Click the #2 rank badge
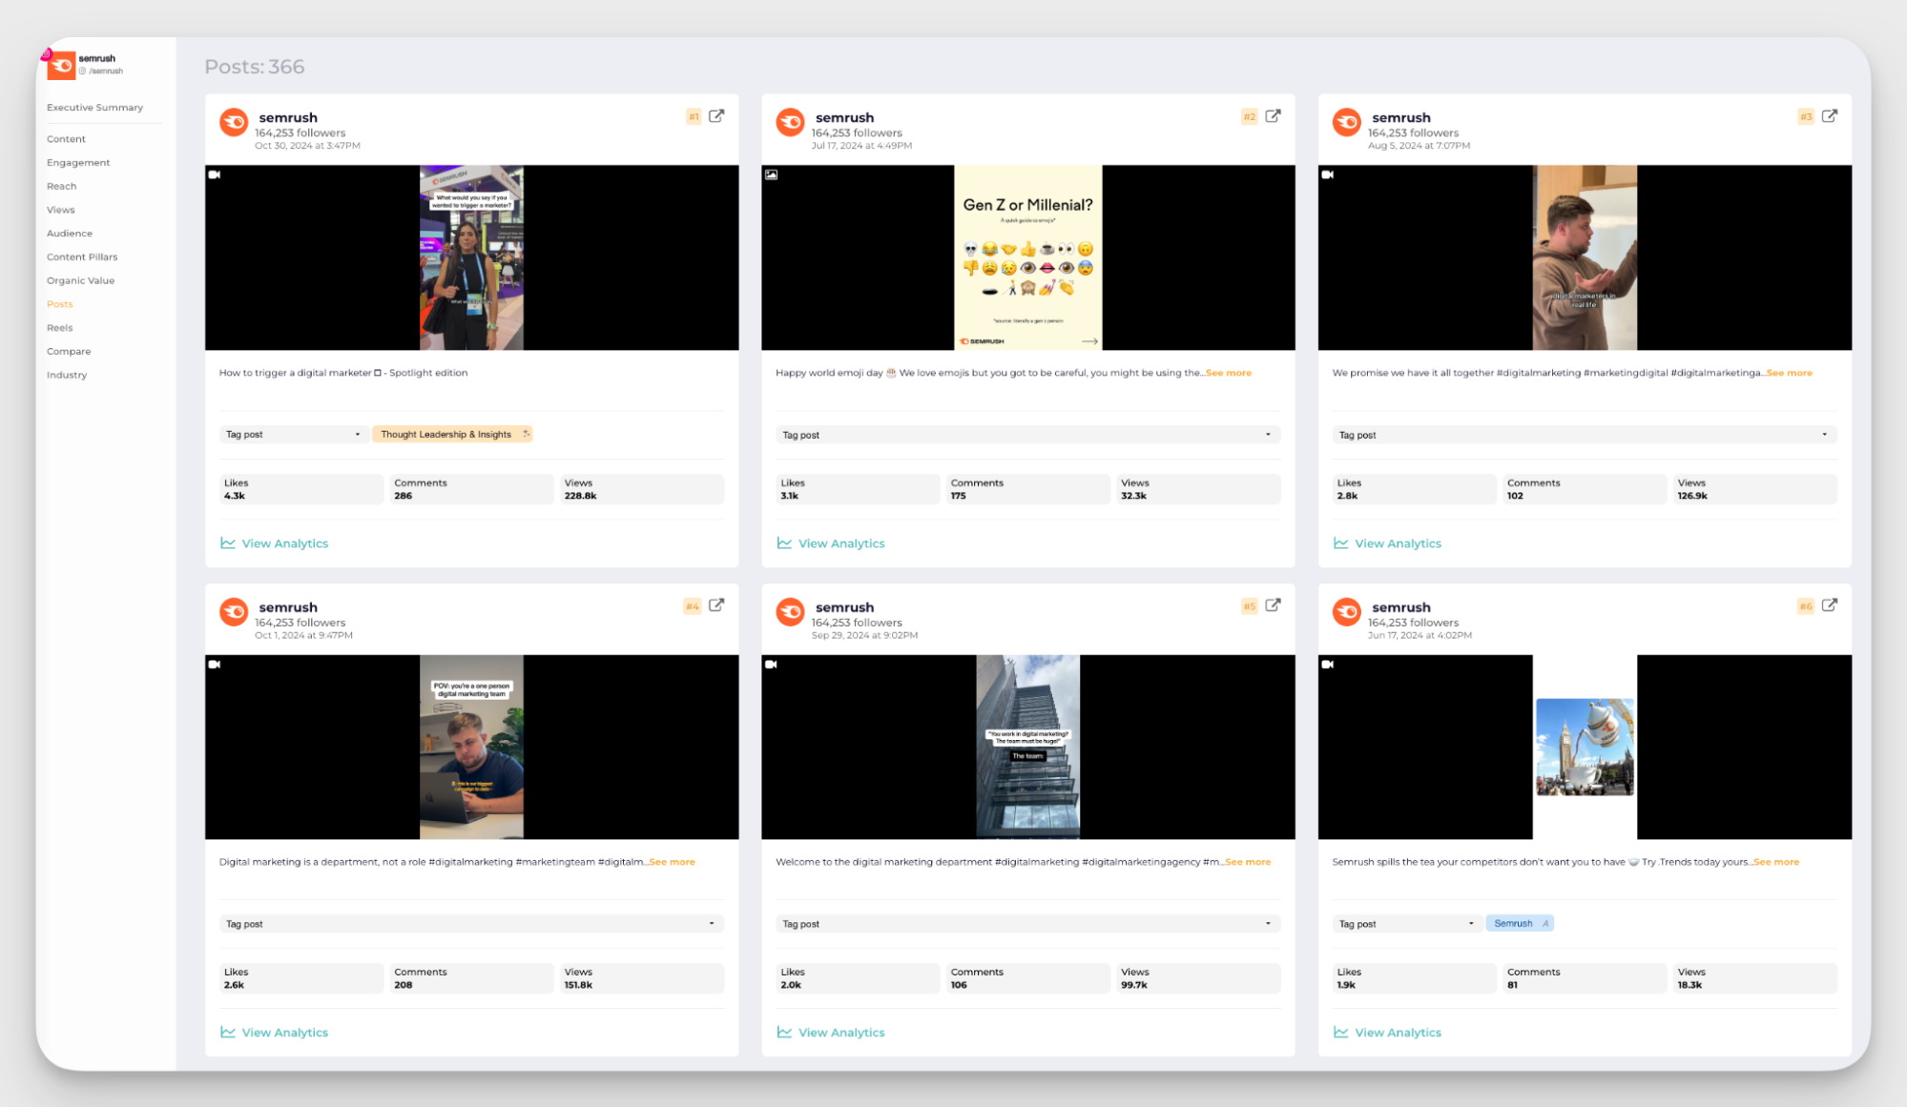 click(x=1250, y=117)
